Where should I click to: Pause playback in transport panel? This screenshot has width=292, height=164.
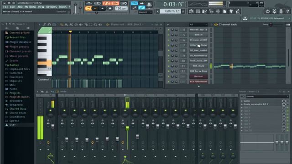click(95, 8)
